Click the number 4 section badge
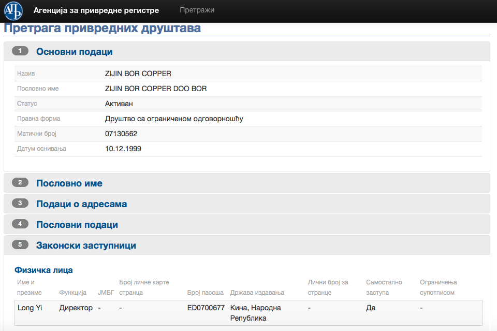This screenshot has width=497, height=331. point(20,224)
